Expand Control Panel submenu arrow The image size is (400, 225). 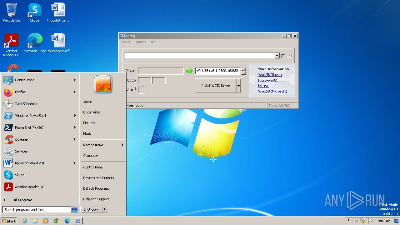point(75,80)
